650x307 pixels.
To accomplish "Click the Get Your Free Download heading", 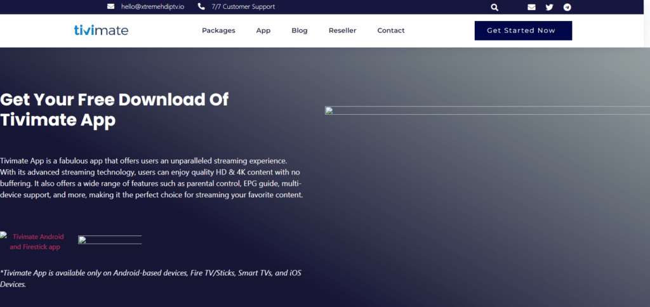I will [114, 110].
